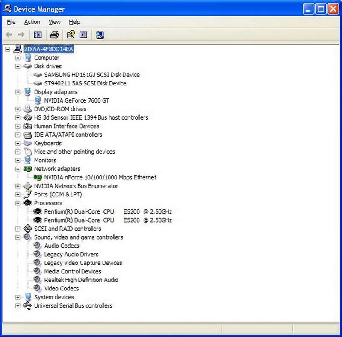Click the Display adapters category icon
This screenshot has height=337, width=342.
[x=27, y=92]
